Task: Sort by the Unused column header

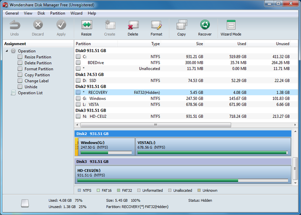Action: click(269, 44)
